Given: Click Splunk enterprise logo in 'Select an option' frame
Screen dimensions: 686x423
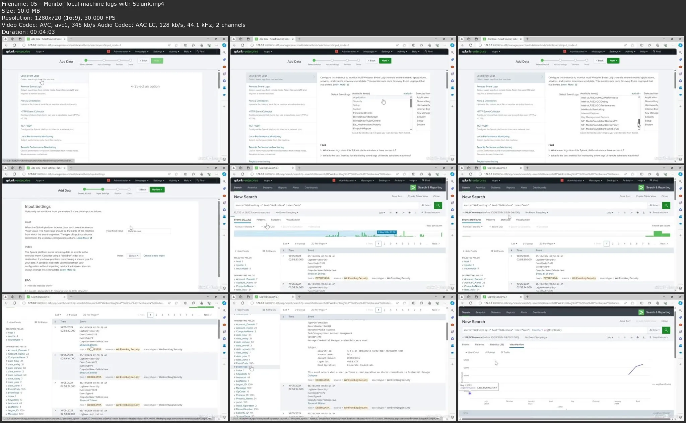Looking at the screenshot, I should click(x=18, y=52).
